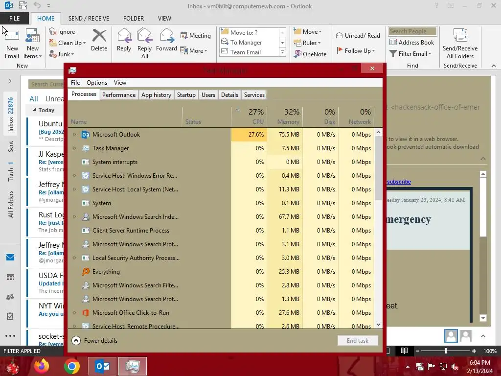Open the Move dropdown in ribbon
Viewport: 501px width, 376px height.
tap(308, 32)
